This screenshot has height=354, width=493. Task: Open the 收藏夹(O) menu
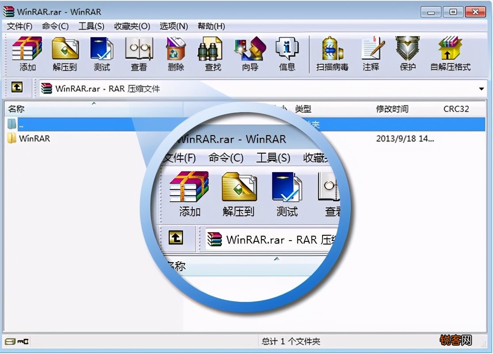coord(132,26)
